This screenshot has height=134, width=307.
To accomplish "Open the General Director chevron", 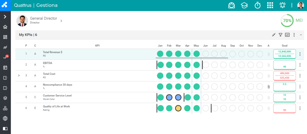I will tap(61, 21).
